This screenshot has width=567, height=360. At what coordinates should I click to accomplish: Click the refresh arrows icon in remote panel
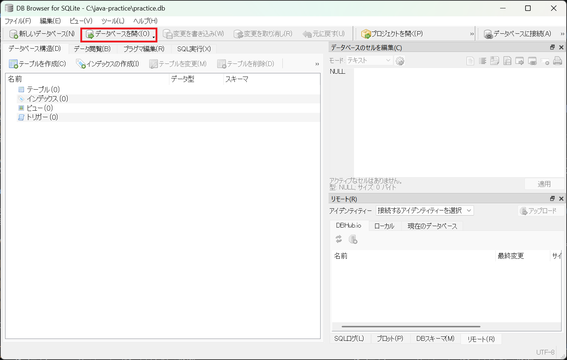(339, 239)
